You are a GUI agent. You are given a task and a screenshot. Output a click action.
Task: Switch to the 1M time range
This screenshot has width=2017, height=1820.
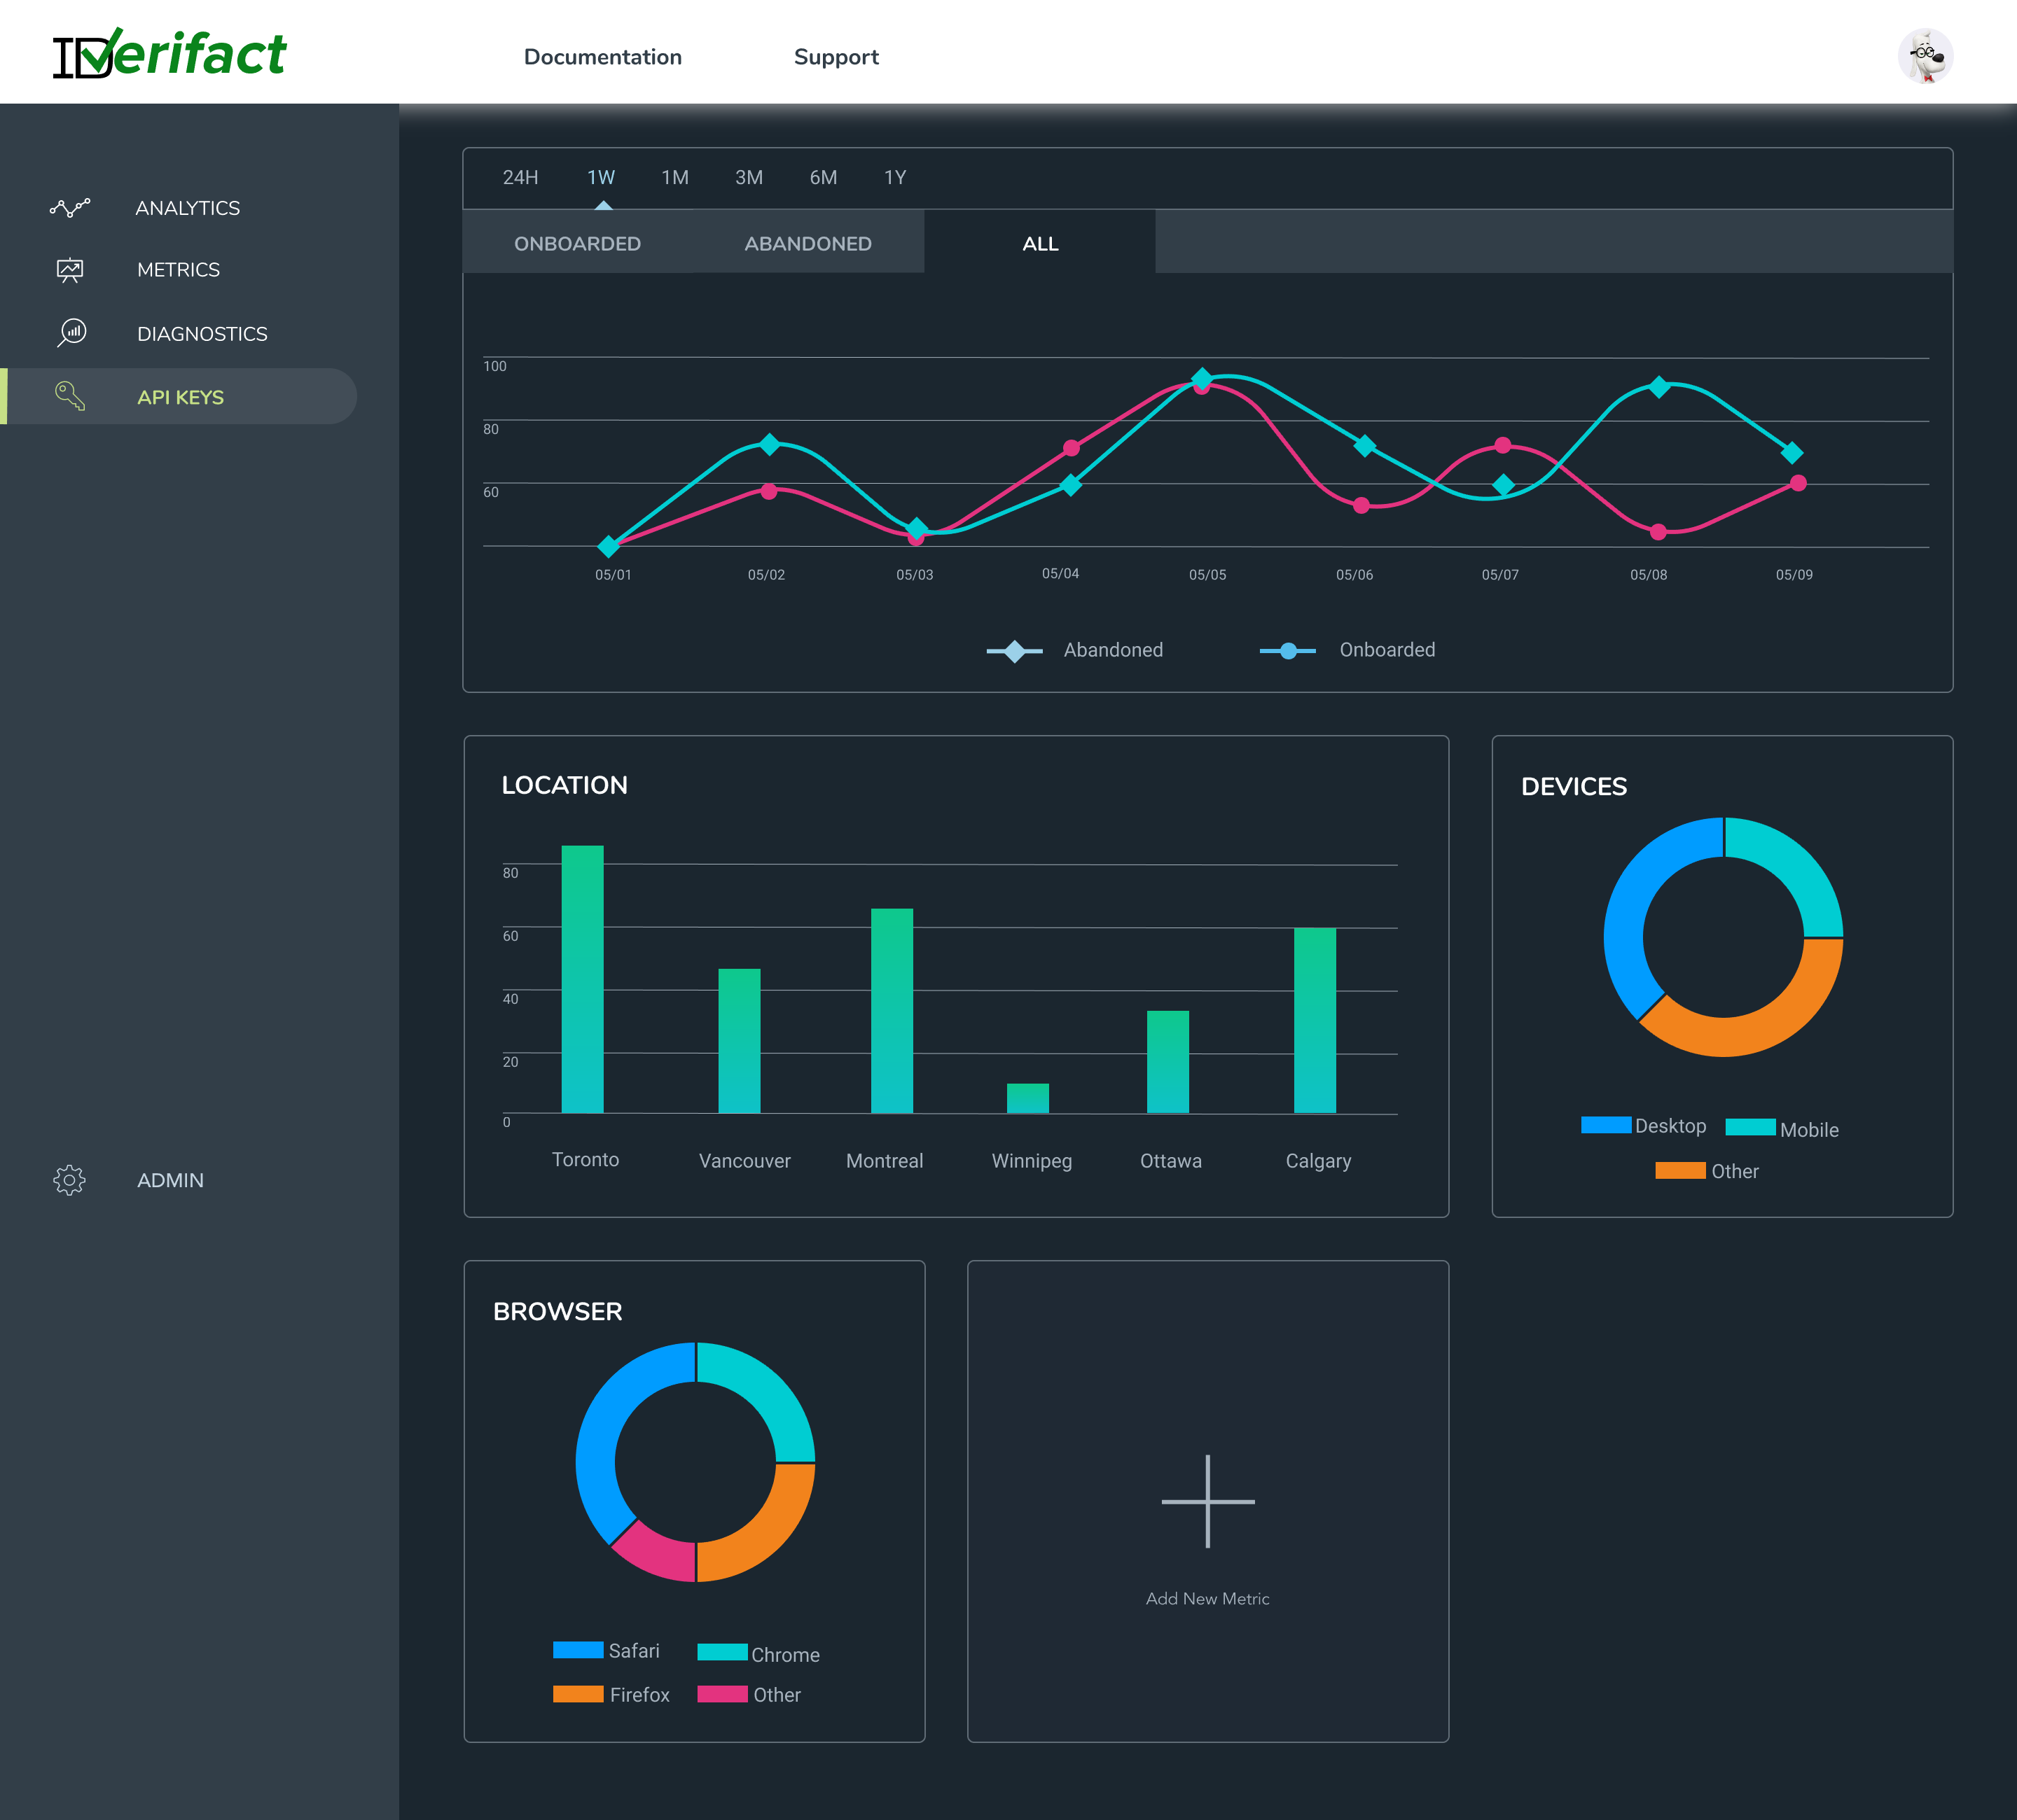(x=674, y=177)
